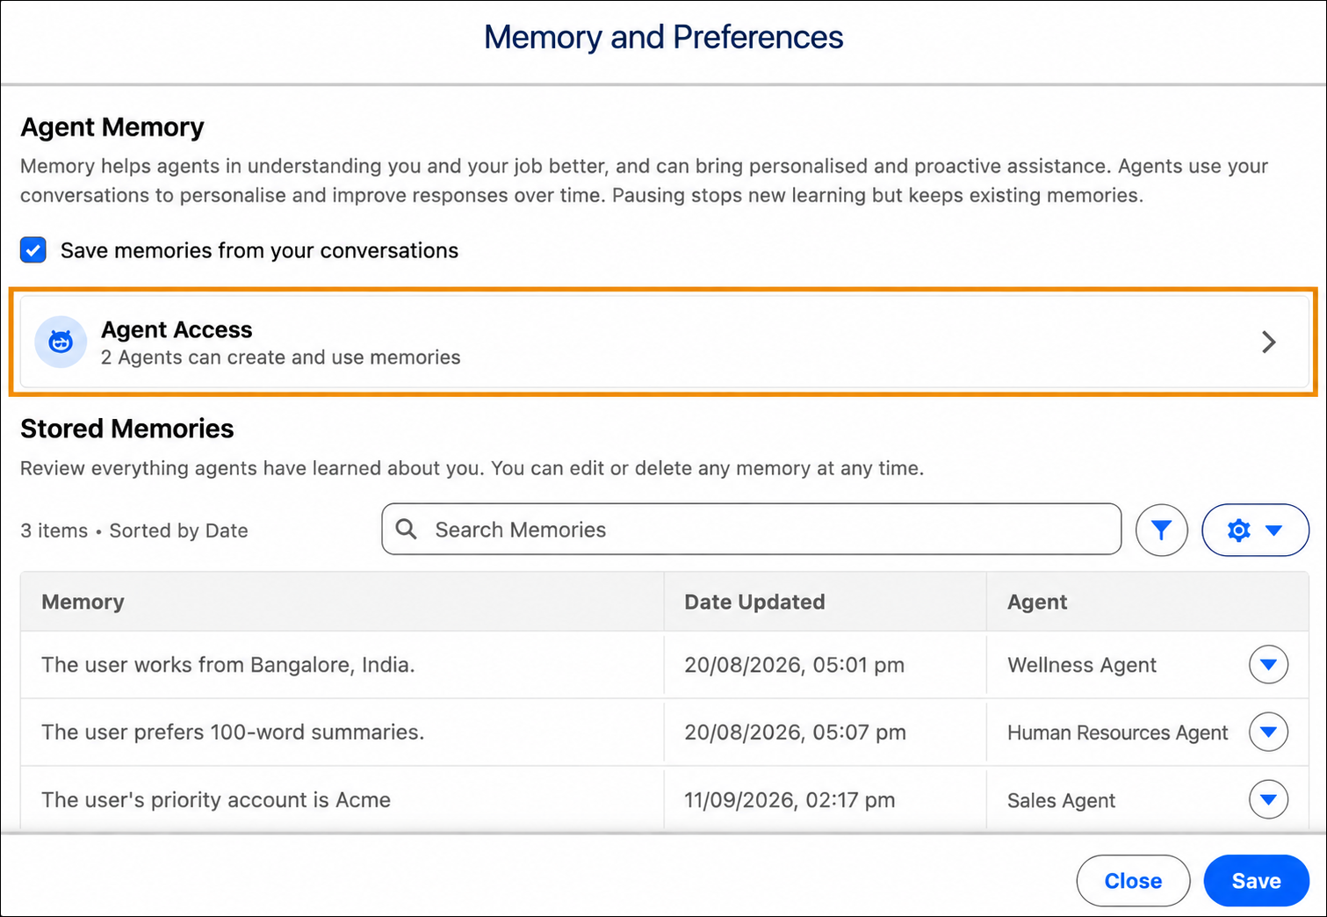Click the "Sales Agent" cell text
1327x917 pixels.
pos(1061,800)
